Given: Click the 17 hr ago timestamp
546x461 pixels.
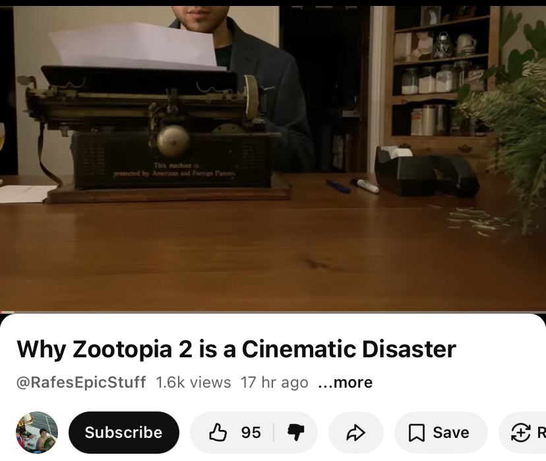Looking at the screenshot, I should coord(274,382).
